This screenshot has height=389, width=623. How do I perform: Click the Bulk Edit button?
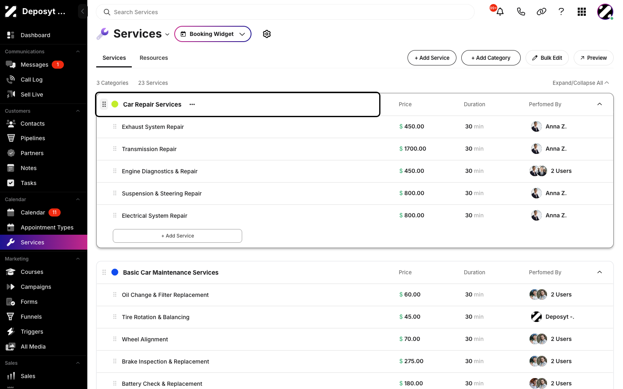point(547,58)
